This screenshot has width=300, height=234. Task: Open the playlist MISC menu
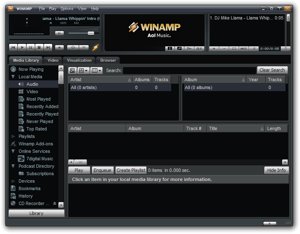pos(244,48)
